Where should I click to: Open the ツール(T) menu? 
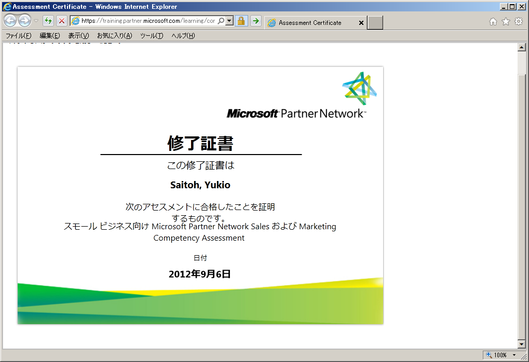[x=152, y=36]
